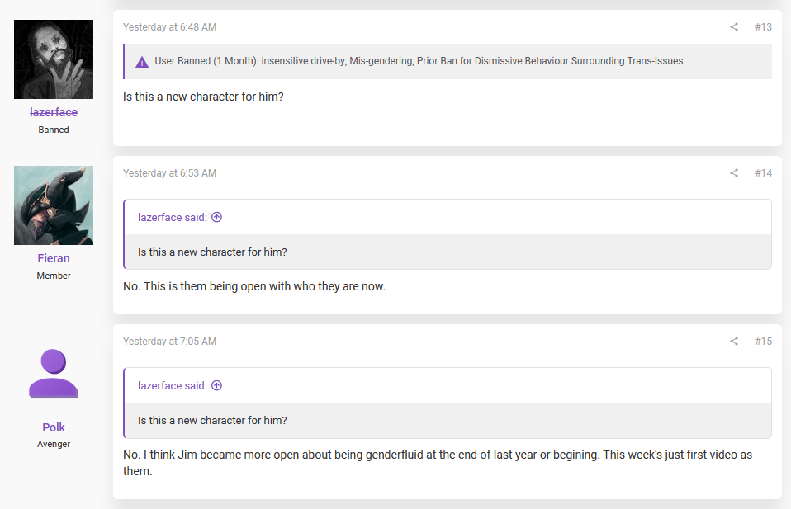Click share icon on post #15
This screenshot has width=791, height=509.
click(x=734, y=342)
